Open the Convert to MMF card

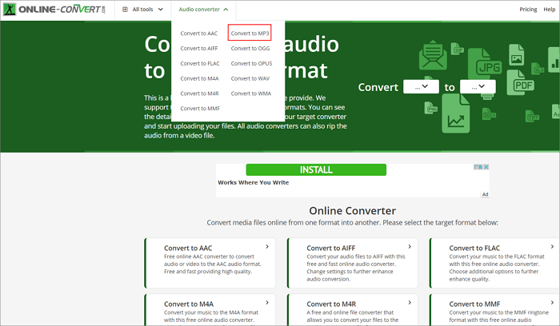(494, 309)
